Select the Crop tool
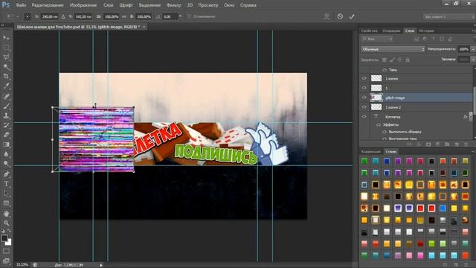 coord(6,77)
